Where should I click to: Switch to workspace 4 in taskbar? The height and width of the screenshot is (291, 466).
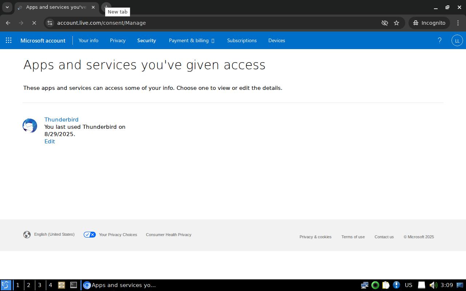[50, 285]
